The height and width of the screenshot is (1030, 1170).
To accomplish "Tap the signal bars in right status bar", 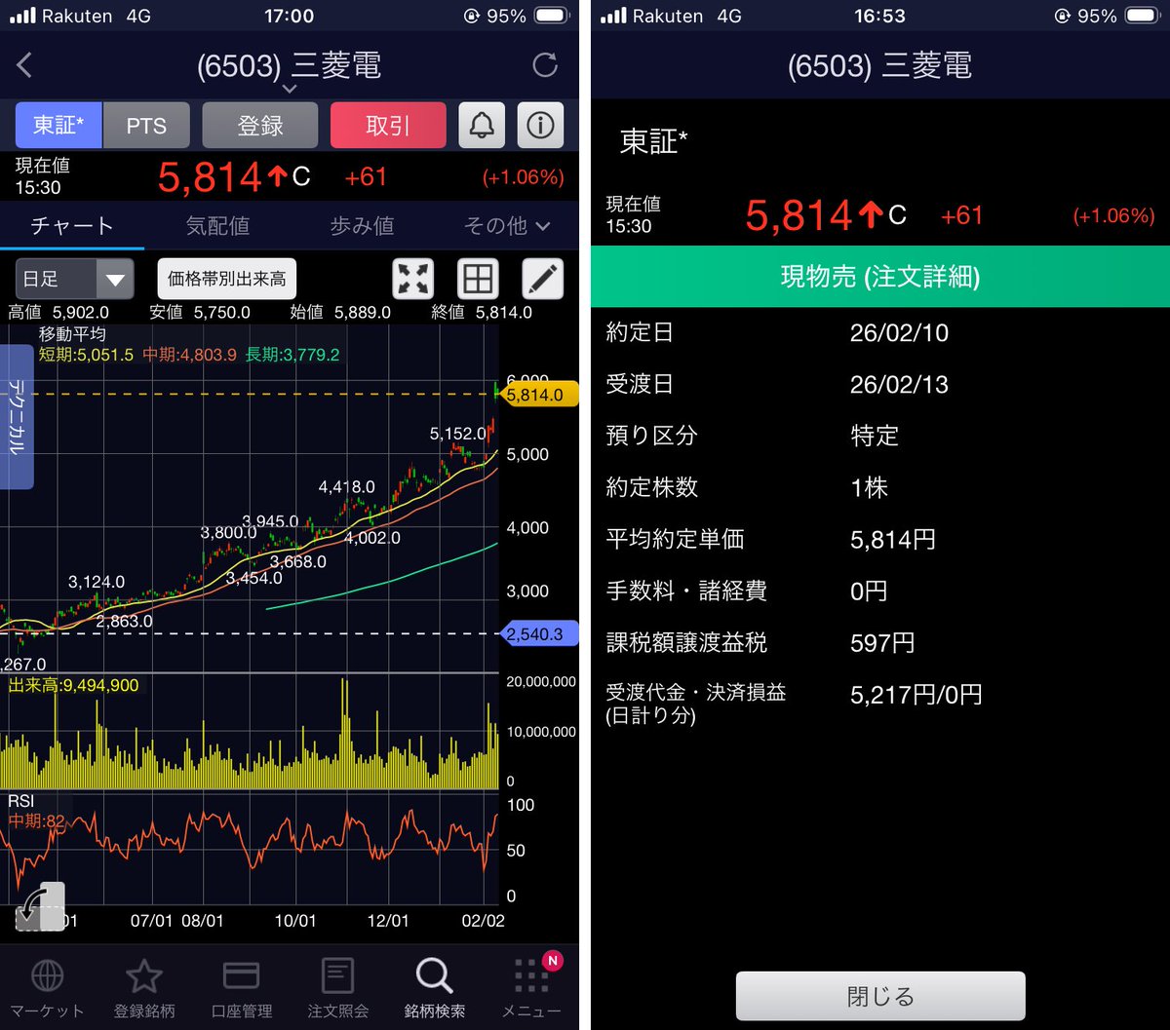I will 613,17.
